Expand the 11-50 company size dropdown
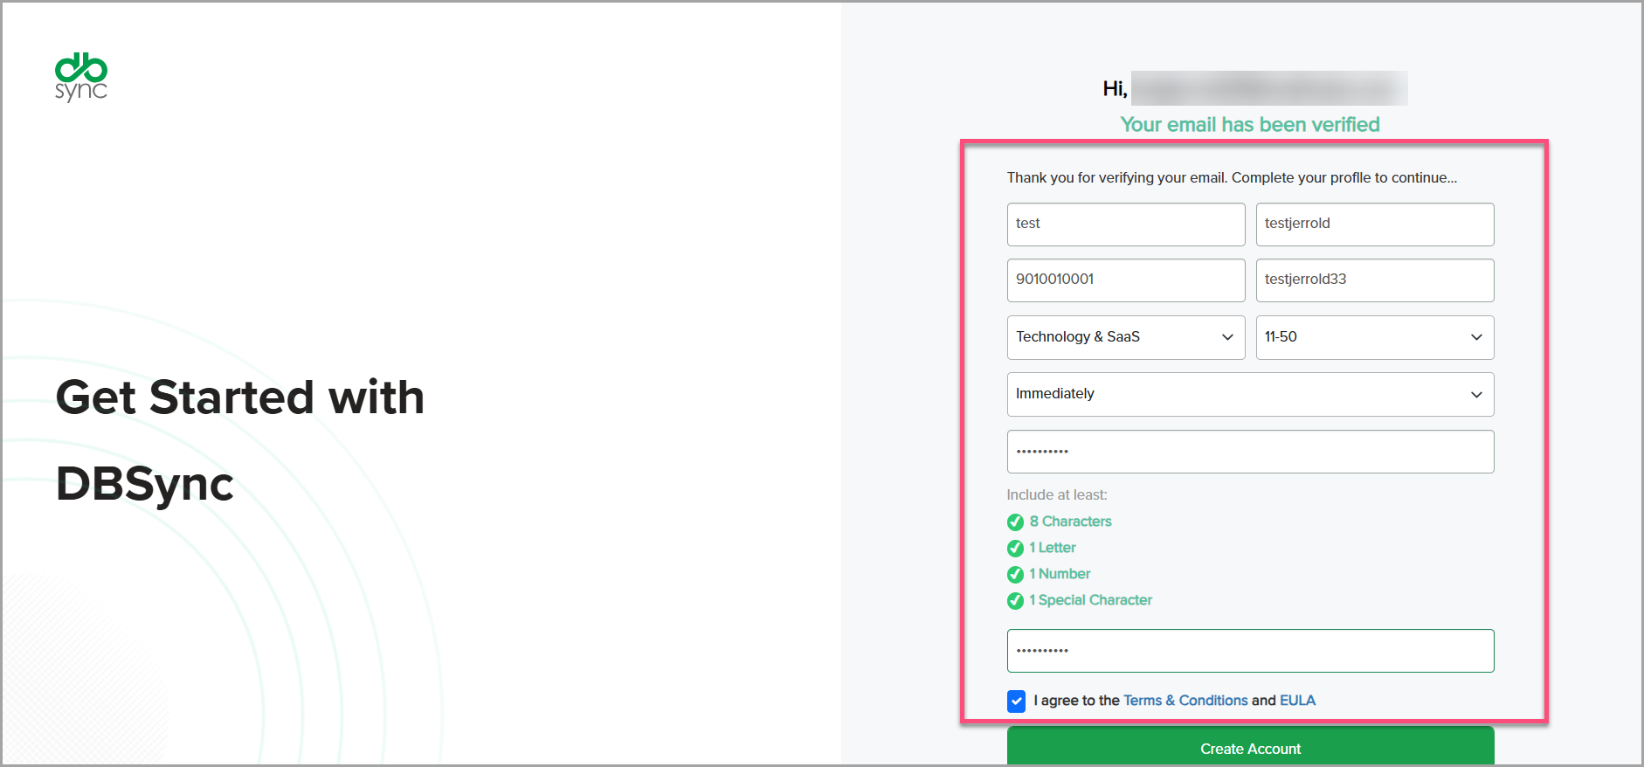 1374,337
